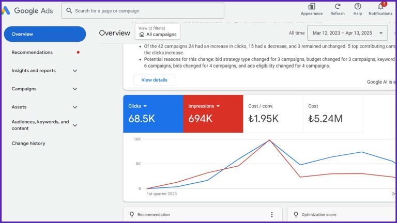Type in the campaign search field

click(x=147, y=11)
